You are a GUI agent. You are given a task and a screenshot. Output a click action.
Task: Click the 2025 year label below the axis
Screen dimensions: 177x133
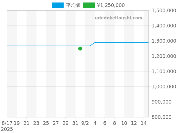coord(7,129)
